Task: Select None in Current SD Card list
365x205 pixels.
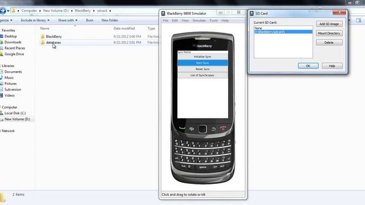Action: (283, 28)
